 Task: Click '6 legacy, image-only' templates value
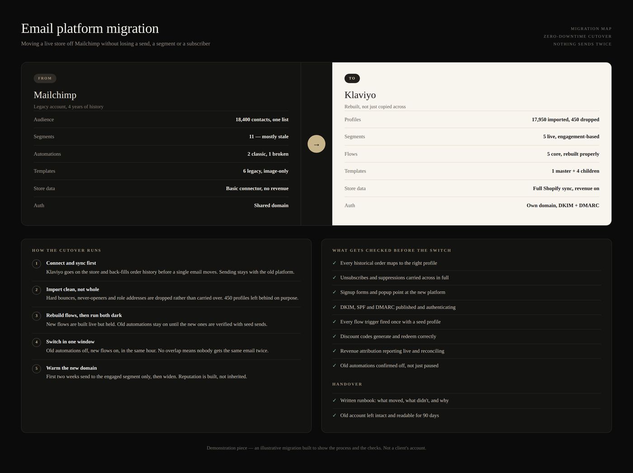(266, 171)
